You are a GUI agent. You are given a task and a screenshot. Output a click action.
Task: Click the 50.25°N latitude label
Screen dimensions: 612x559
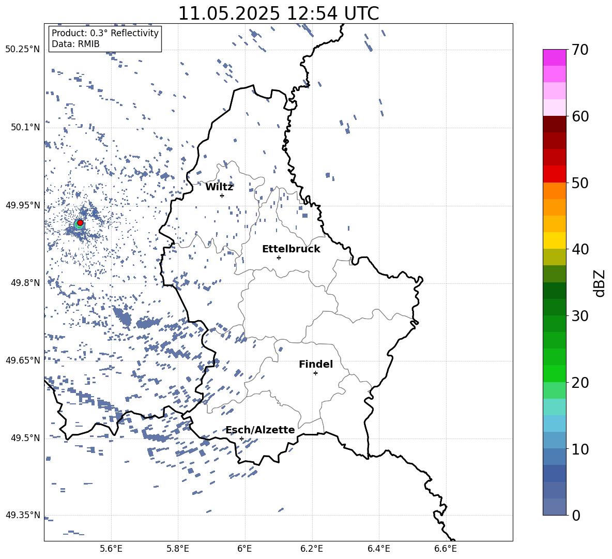pos(23,50)
